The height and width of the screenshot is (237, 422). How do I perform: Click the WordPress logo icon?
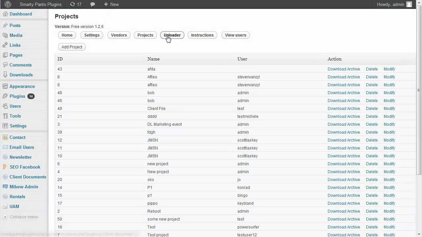(x=8, y=4)
